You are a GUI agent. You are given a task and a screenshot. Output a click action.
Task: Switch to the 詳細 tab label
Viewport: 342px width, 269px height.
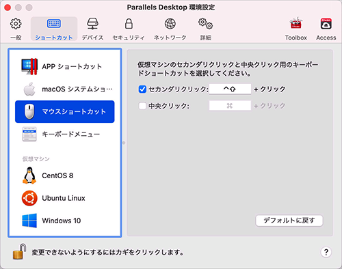(x=205, y=38)
